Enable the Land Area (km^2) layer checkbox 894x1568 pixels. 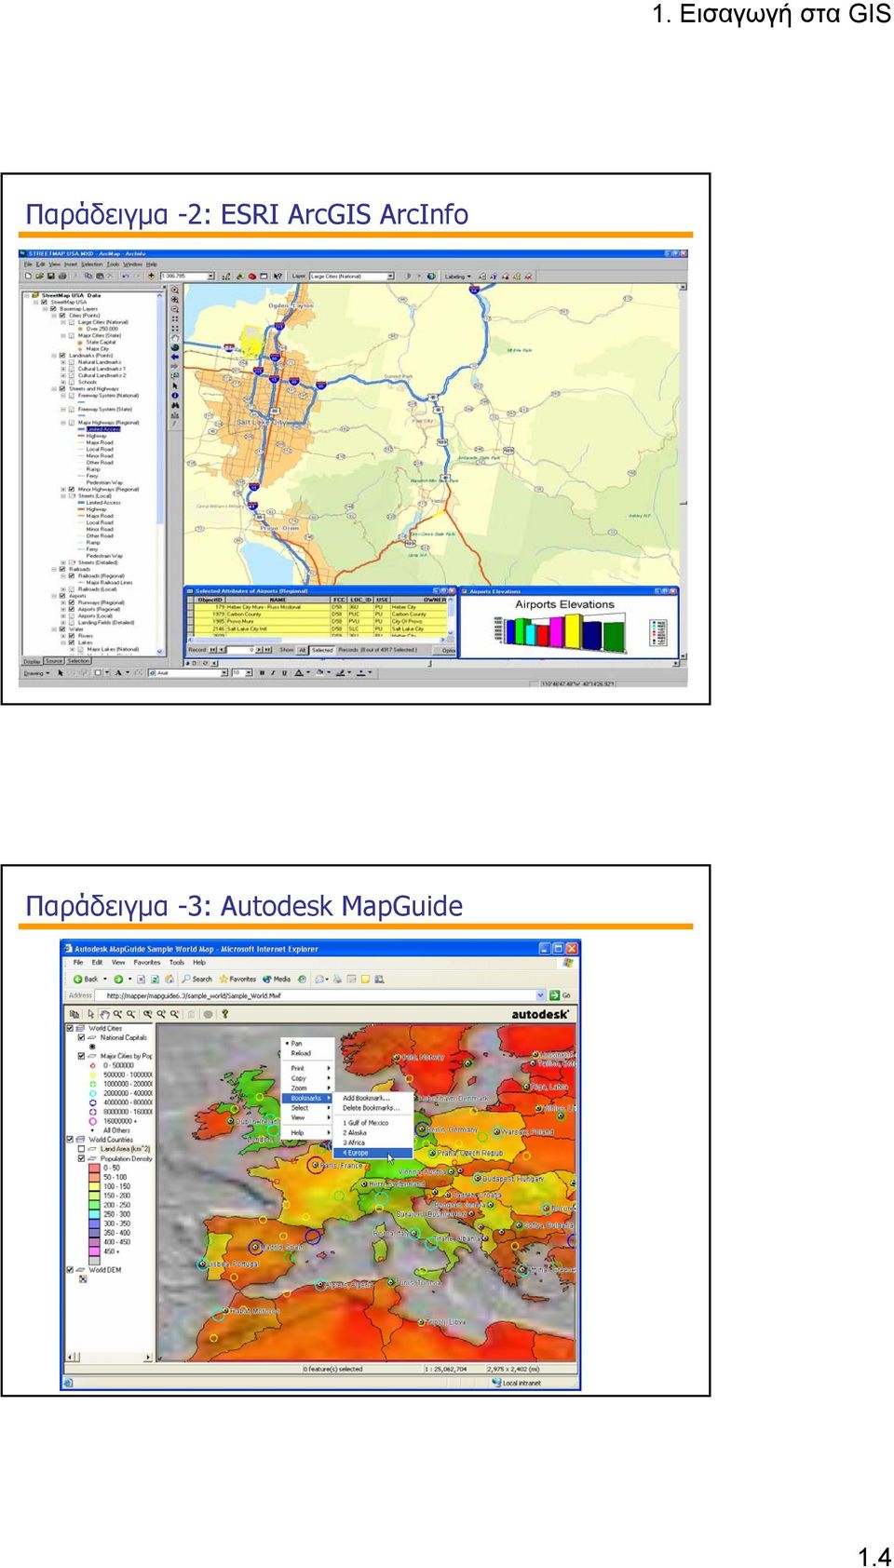(x=81, y=1149)
